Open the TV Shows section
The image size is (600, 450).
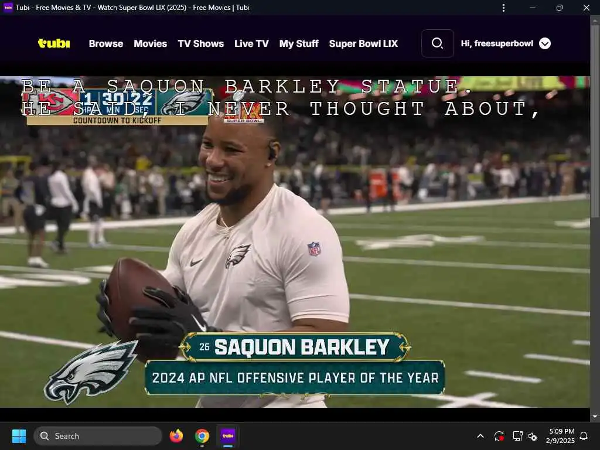[x=201, y=43]
